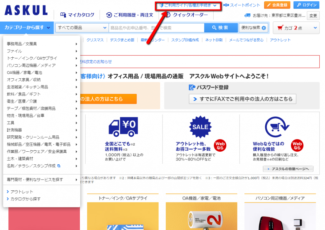Open the カテゴリーから探す dropdown
The width and height of the screenshot is (325, 230).
(x=27, y=28)
